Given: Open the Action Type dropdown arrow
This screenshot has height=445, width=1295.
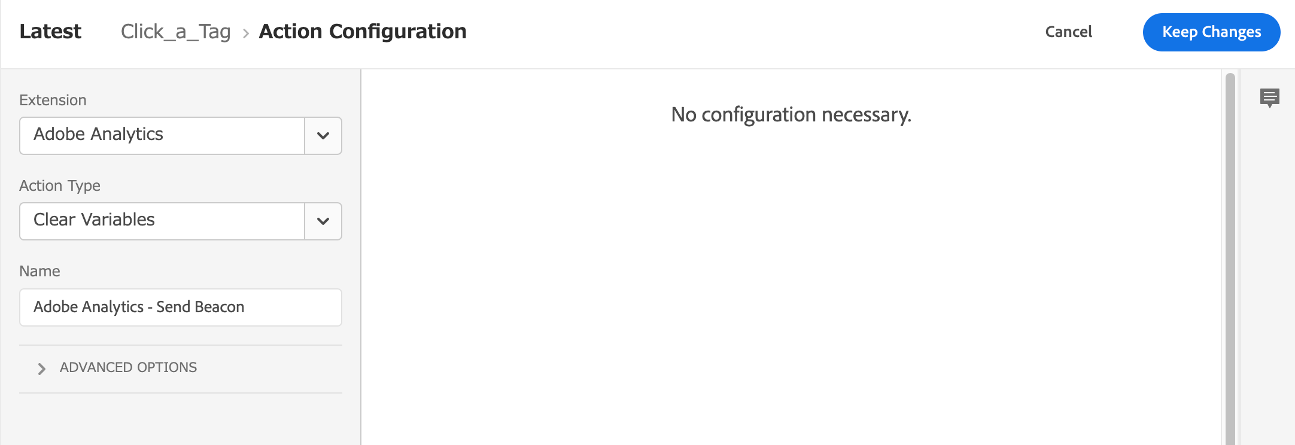Looking at the screenshot, I should [x=323, y=221].
